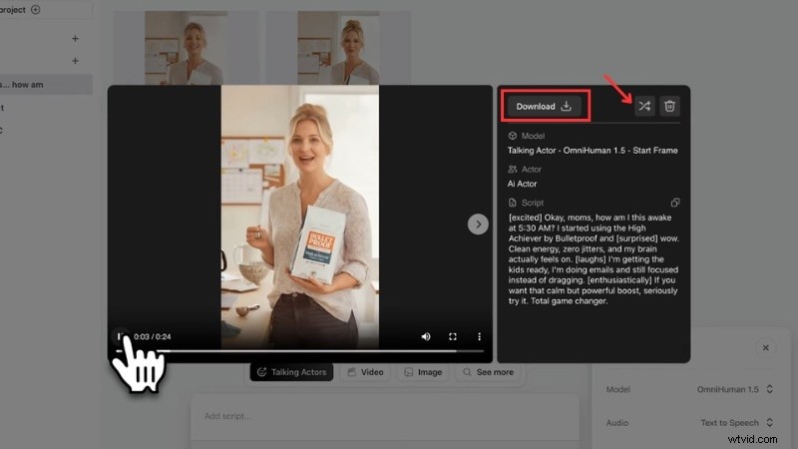
Task: Click the 0:03 / 0:24 time display
Action: coord(153,336)
